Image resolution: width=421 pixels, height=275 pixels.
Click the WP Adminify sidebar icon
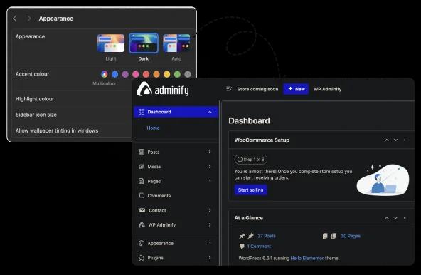click(142, 224)
